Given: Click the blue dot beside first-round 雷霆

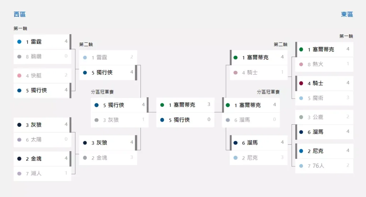Looking at the screenshot, I should coord(19,42).
